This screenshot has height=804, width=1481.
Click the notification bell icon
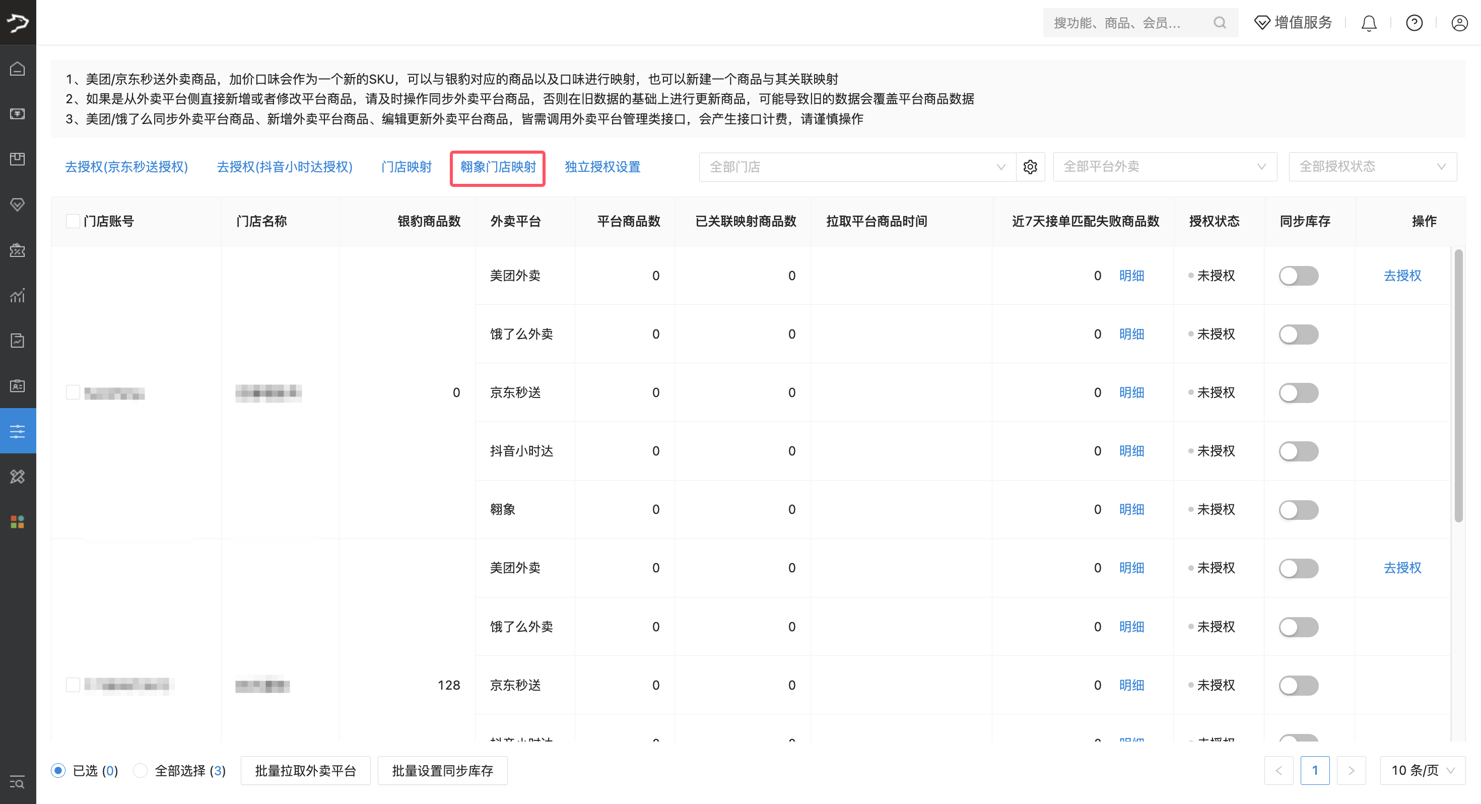click(1369, 23)
